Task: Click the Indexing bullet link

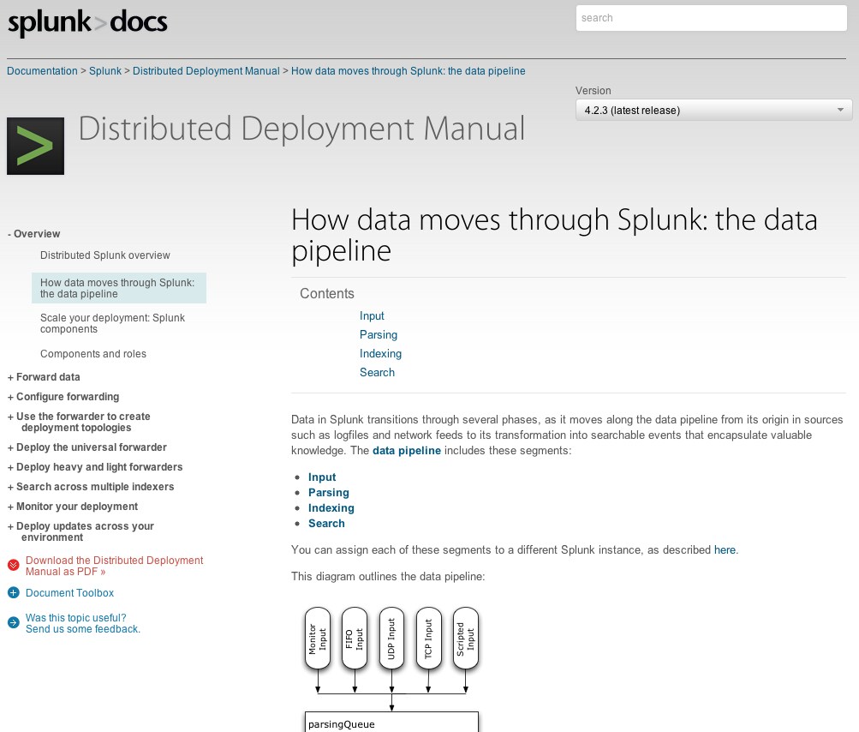Action: coord(331,507)
